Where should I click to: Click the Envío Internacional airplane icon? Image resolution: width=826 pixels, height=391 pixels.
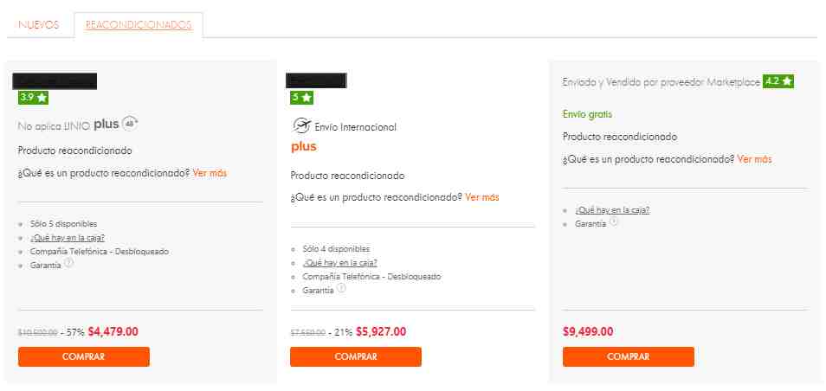tap(301, 126)
